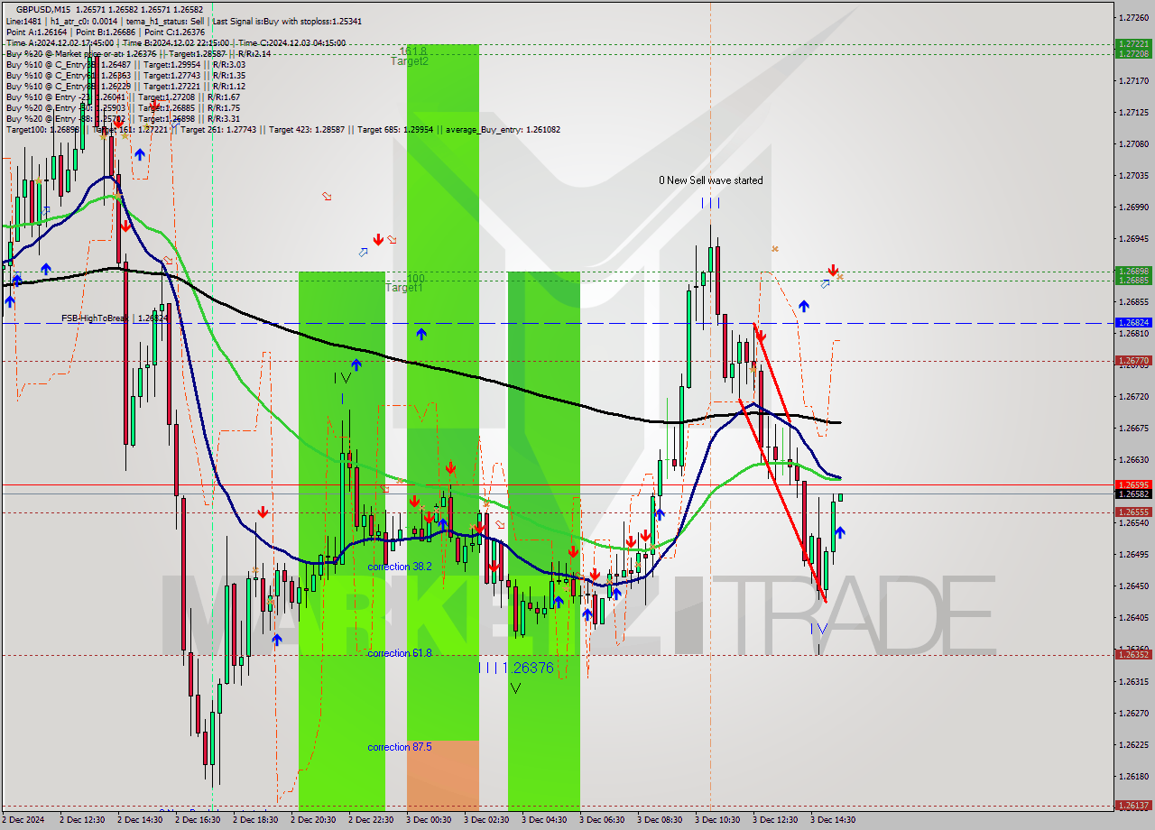The image size is (1155, 830).
Task: Click the green 1.26898 price tag
Action: point(1133,271)
